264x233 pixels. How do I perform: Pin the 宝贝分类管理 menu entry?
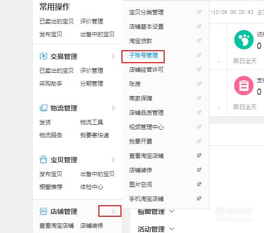(199, 12)
